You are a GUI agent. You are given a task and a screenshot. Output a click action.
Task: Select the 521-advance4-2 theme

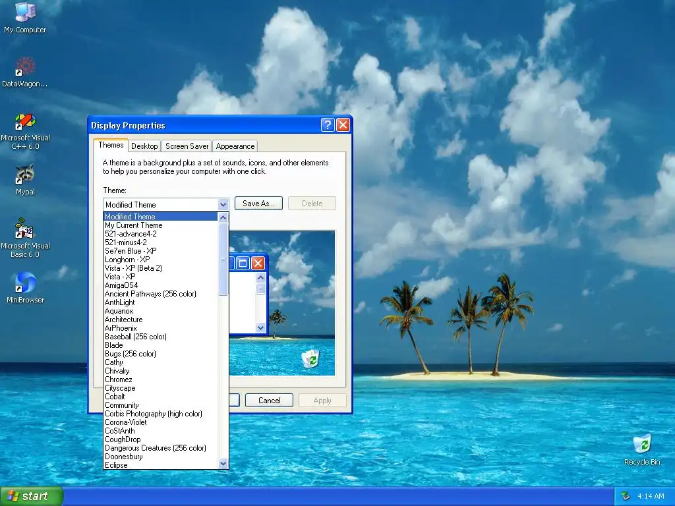tap(161, 234)
